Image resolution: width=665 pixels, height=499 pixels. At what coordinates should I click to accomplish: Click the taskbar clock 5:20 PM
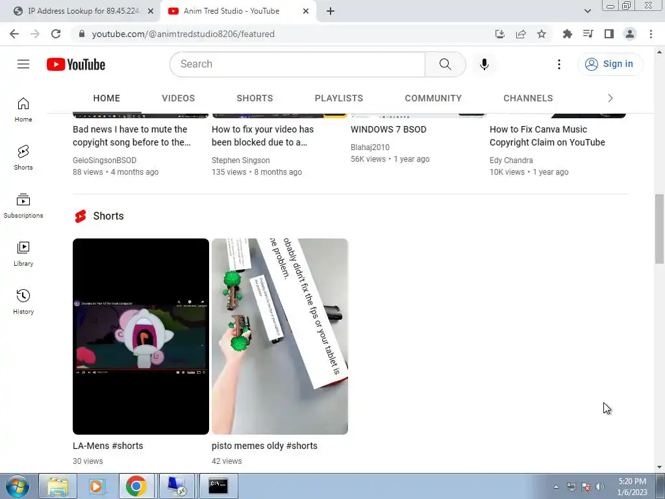click(x=632, y=481)
